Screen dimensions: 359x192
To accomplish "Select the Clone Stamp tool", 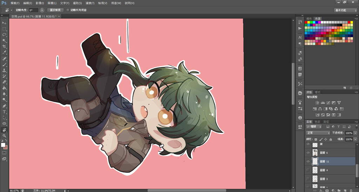I will (x=4, y=71).
